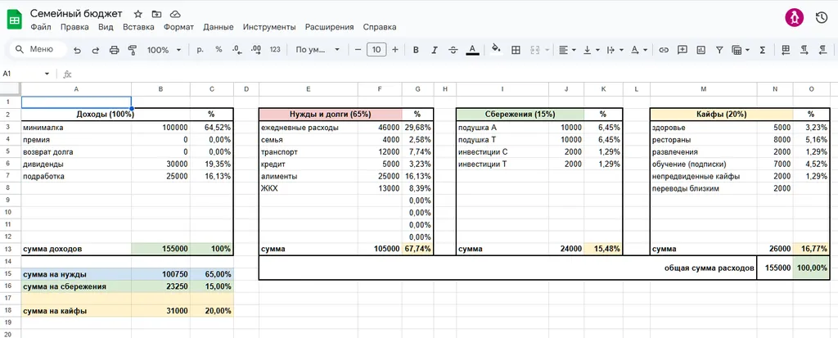Select the Paint format roller tool

click(x=133, y=50)
